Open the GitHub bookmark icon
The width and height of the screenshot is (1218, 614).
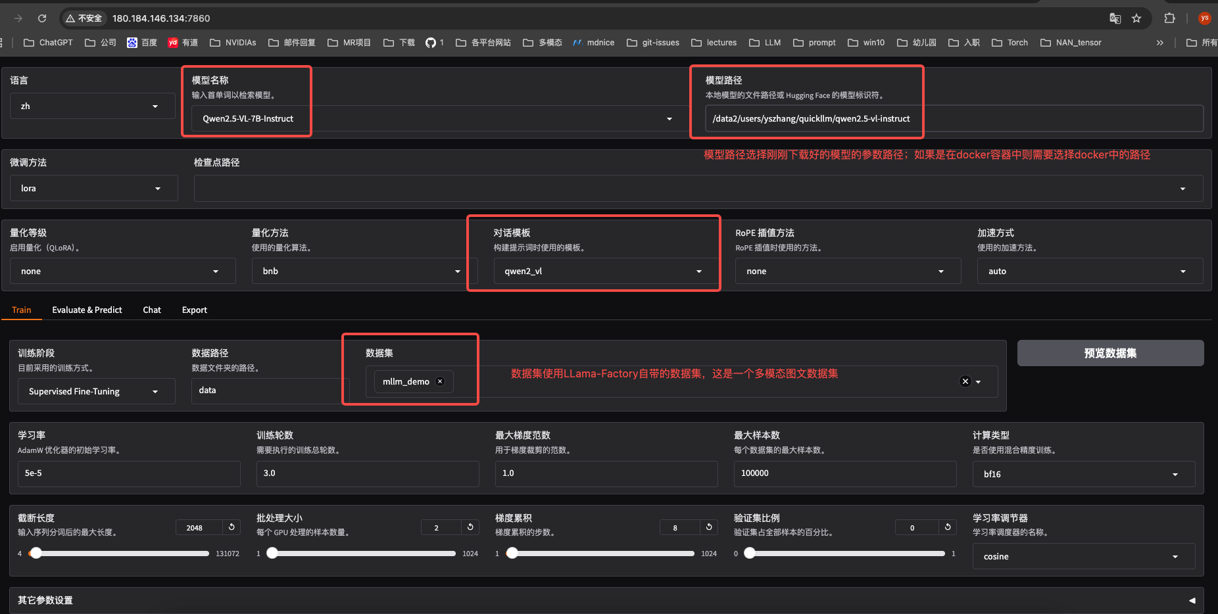pyautogui.click(x=431, y=43)
